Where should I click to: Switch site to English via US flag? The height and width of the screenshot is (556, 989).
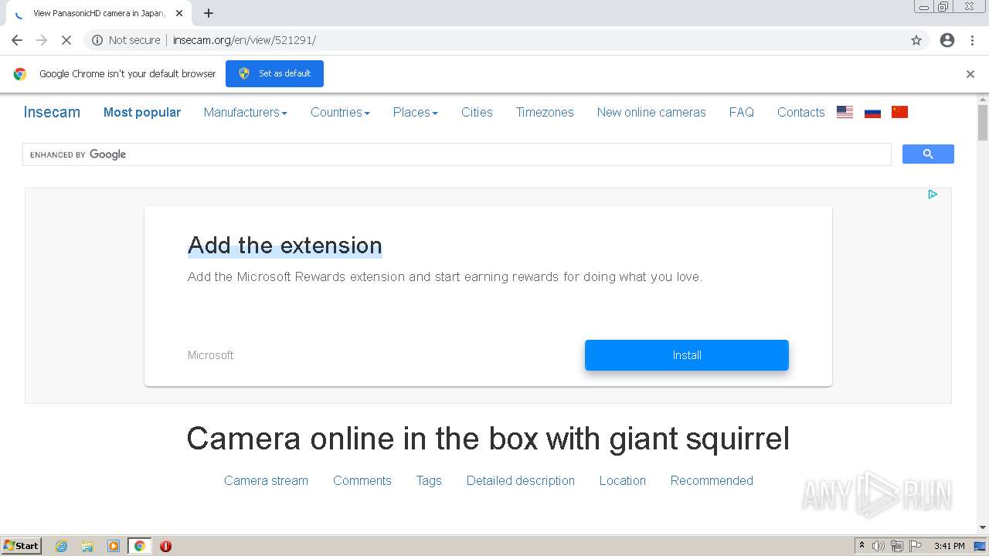845,112
